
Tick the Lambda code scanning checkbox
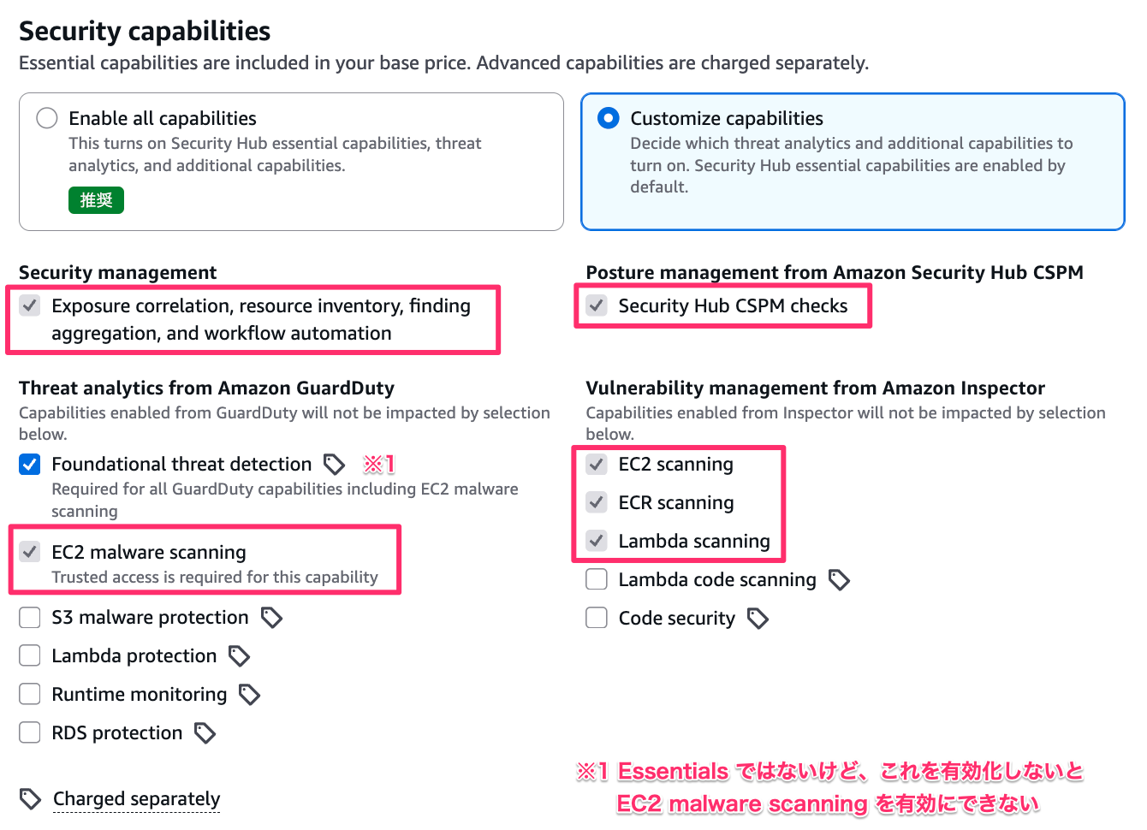coord(597,580)
